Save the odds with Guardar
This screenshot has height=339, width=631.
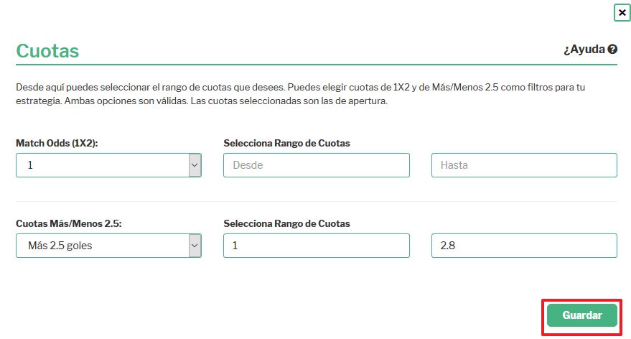(582, 315)
